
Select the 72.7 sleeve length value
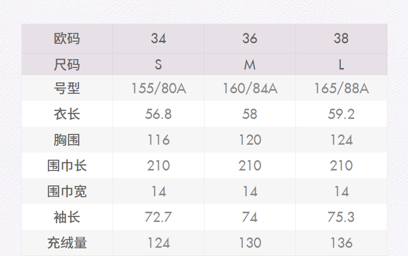(x=159, y=217)
